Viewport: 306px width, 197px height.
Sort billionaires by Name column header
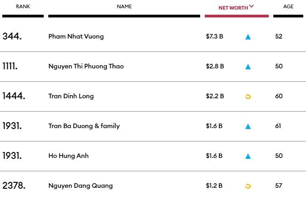pyautogui.click(x=124, y=7)
